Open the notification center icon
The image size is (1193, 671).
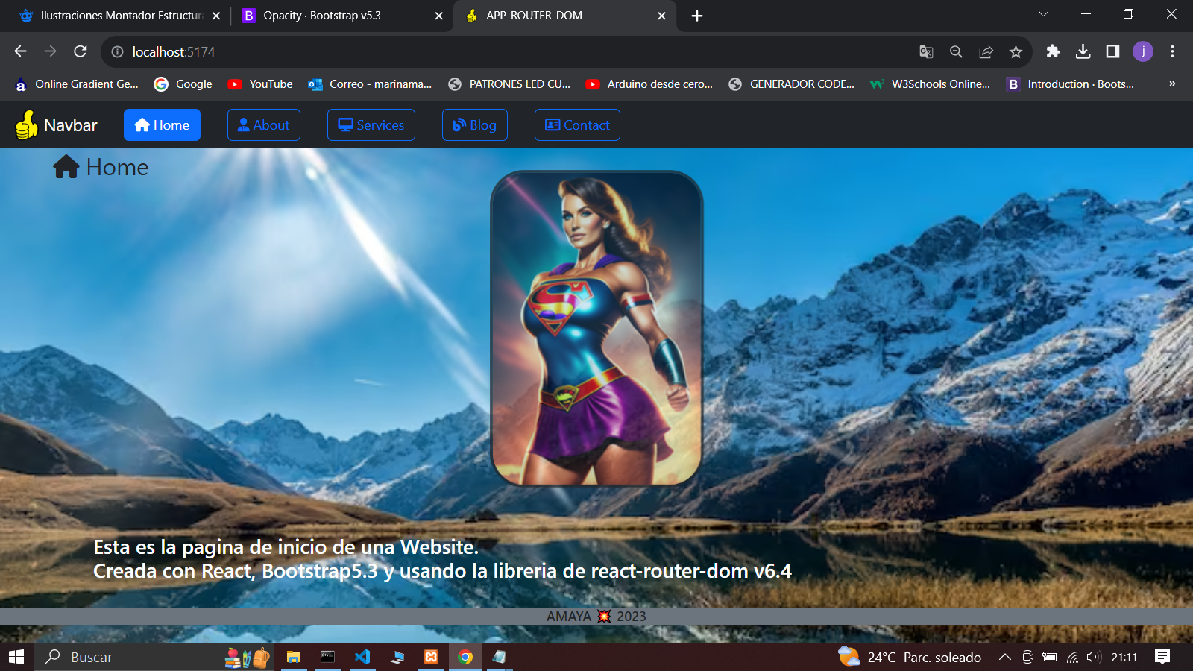tap(1162, 657)
